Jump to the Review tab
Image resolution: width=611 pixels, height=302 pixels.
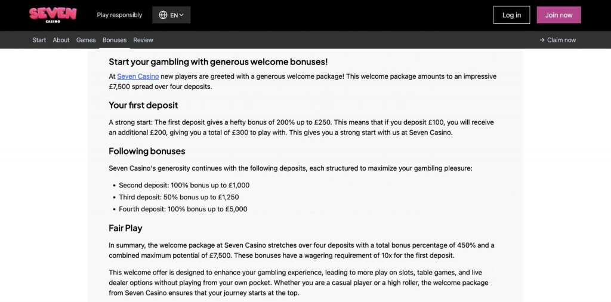pyautogui.click(x=143, y=40)
